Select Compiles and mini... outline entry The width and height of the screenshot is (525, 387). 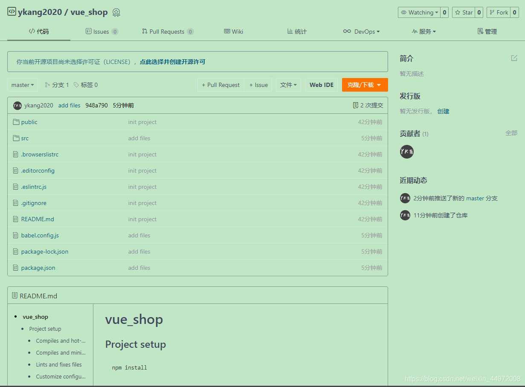[x=61, y=352]
